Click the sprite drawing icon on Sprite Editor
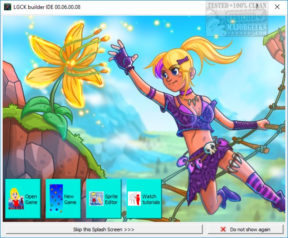The height and width of the screenshot is (238, 288). pos(96,198)
